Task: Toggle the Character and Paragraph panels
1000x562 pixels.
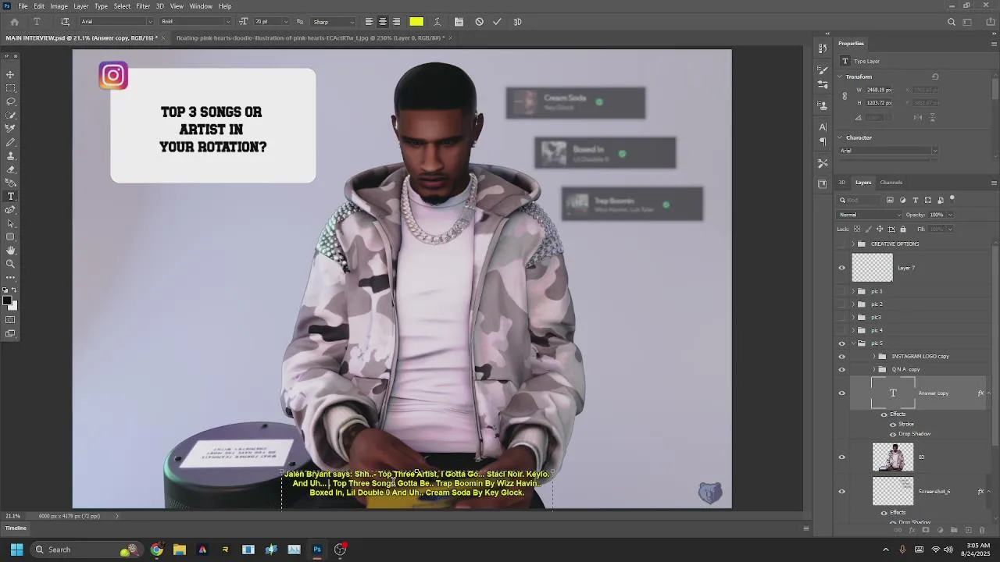Action: click(459, 22)
